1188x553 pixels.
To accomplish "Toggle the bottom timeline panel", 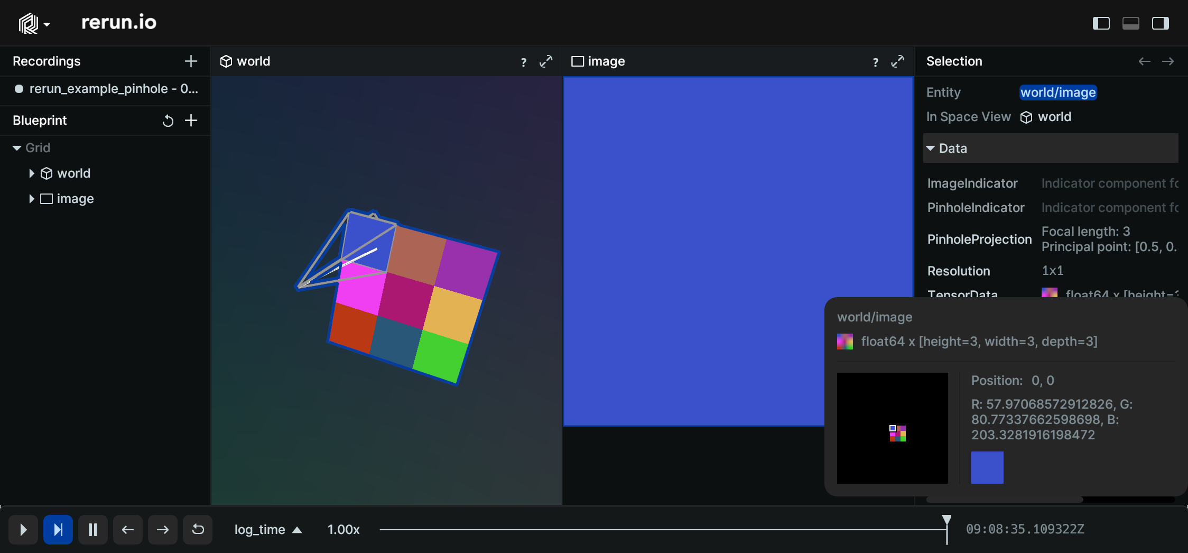I will click(x=1131, y=23).
